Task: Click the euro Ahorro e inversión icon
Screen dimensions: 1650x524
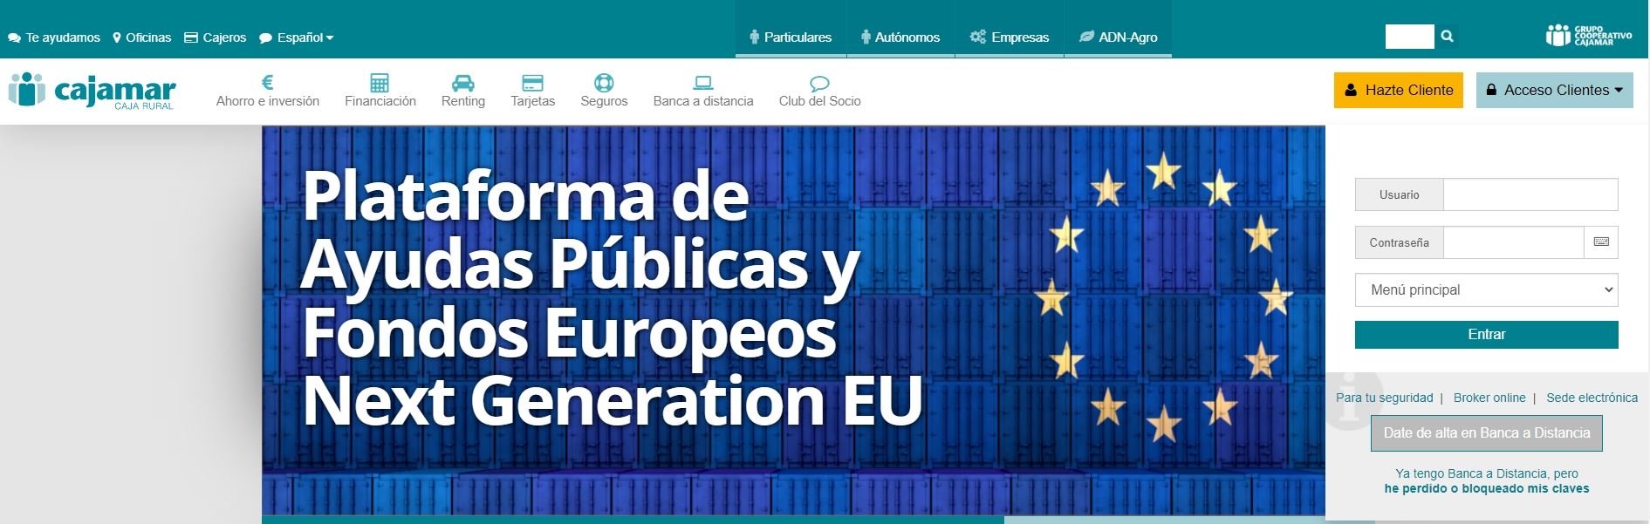Action: tap(268, 82)
